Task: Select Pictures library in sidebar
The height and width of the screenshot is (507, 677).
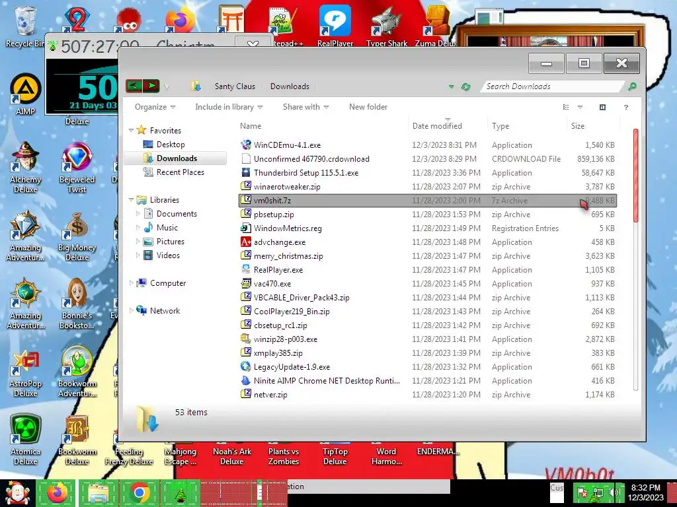Action: click(170, 242)
